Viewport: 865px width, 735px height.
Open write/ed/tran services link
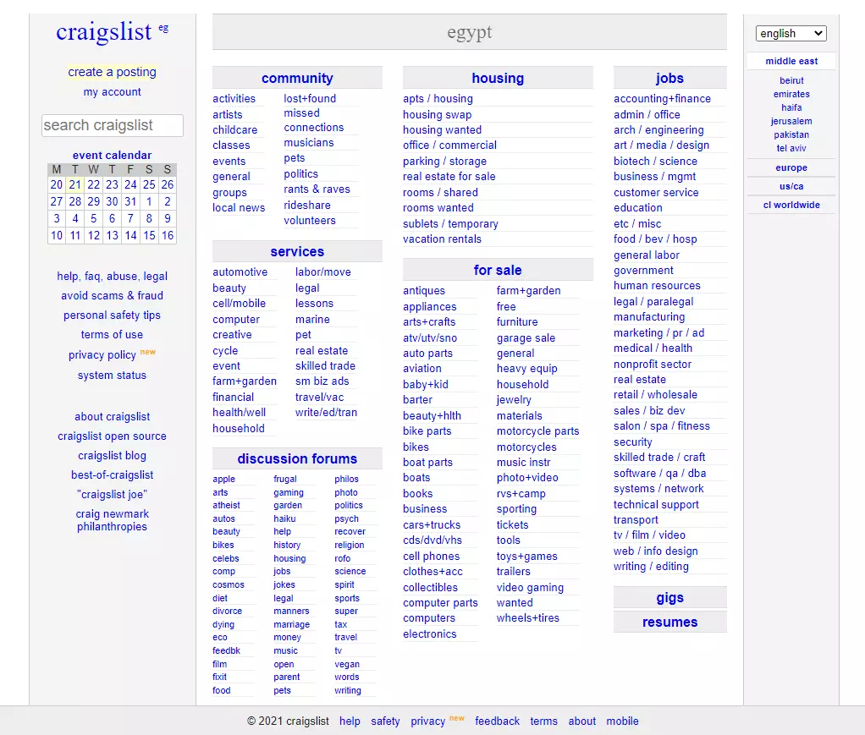coord(326,413)
